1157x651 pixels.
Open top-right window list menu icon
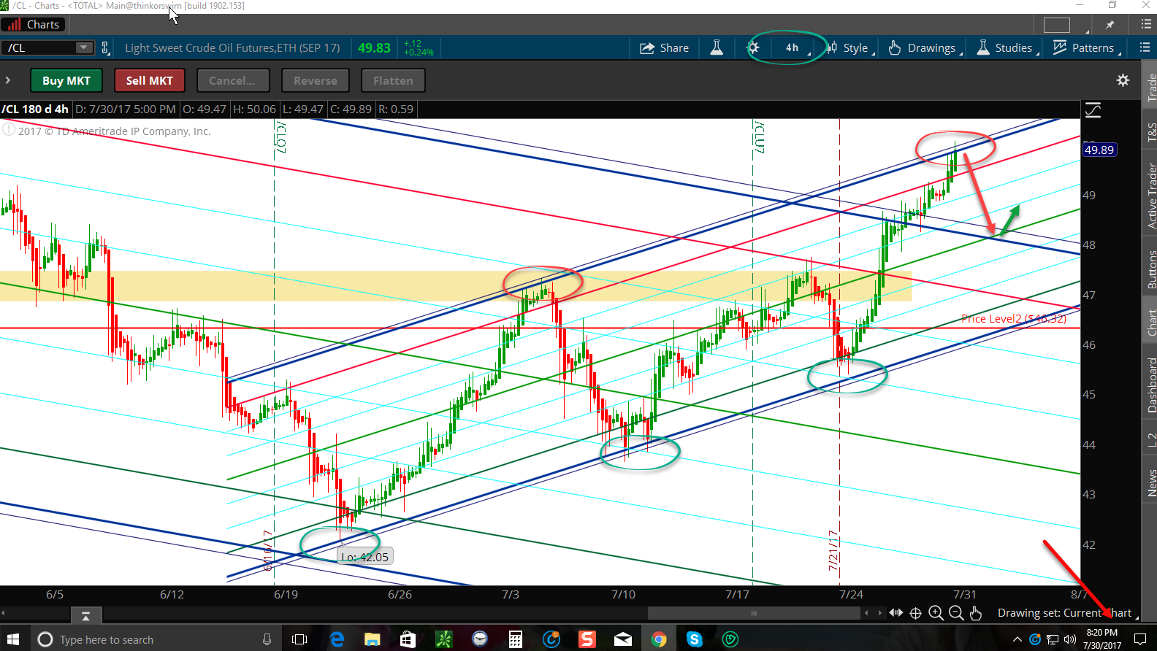click(1145, 24)
